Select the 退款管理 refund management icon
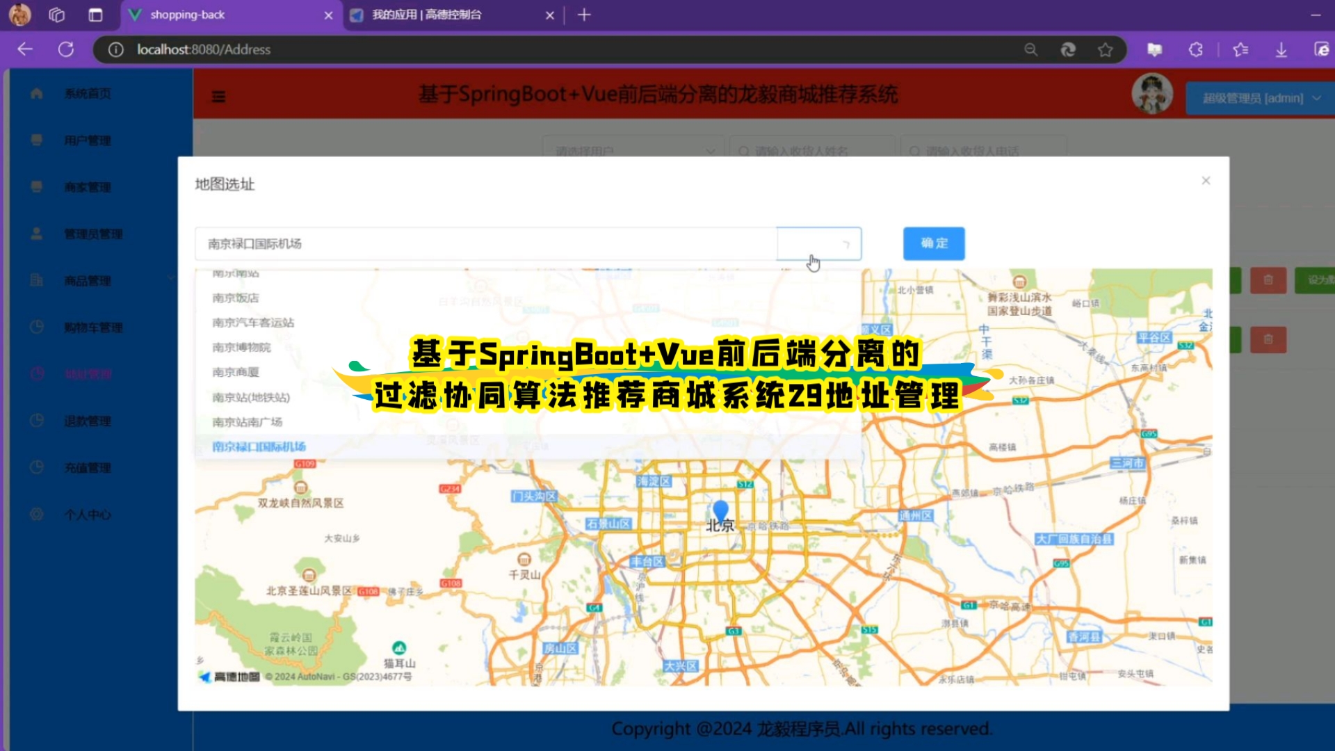Screen dimensions: 1335x751 tap(36, 421)
